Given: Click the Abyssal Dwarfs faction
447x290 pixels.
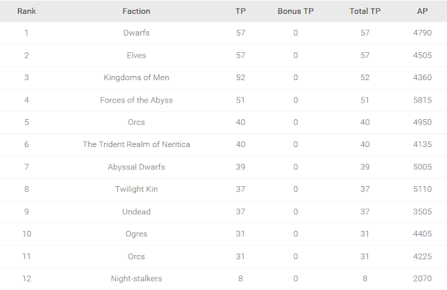Looking at the screenshot, I should [136, 167].
